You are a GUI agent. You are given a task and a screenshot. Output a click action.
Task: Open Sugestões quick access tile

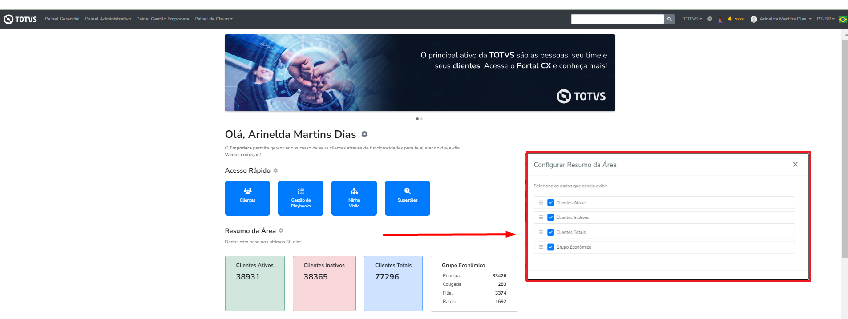pyautogui.click(x=408, y=198)
